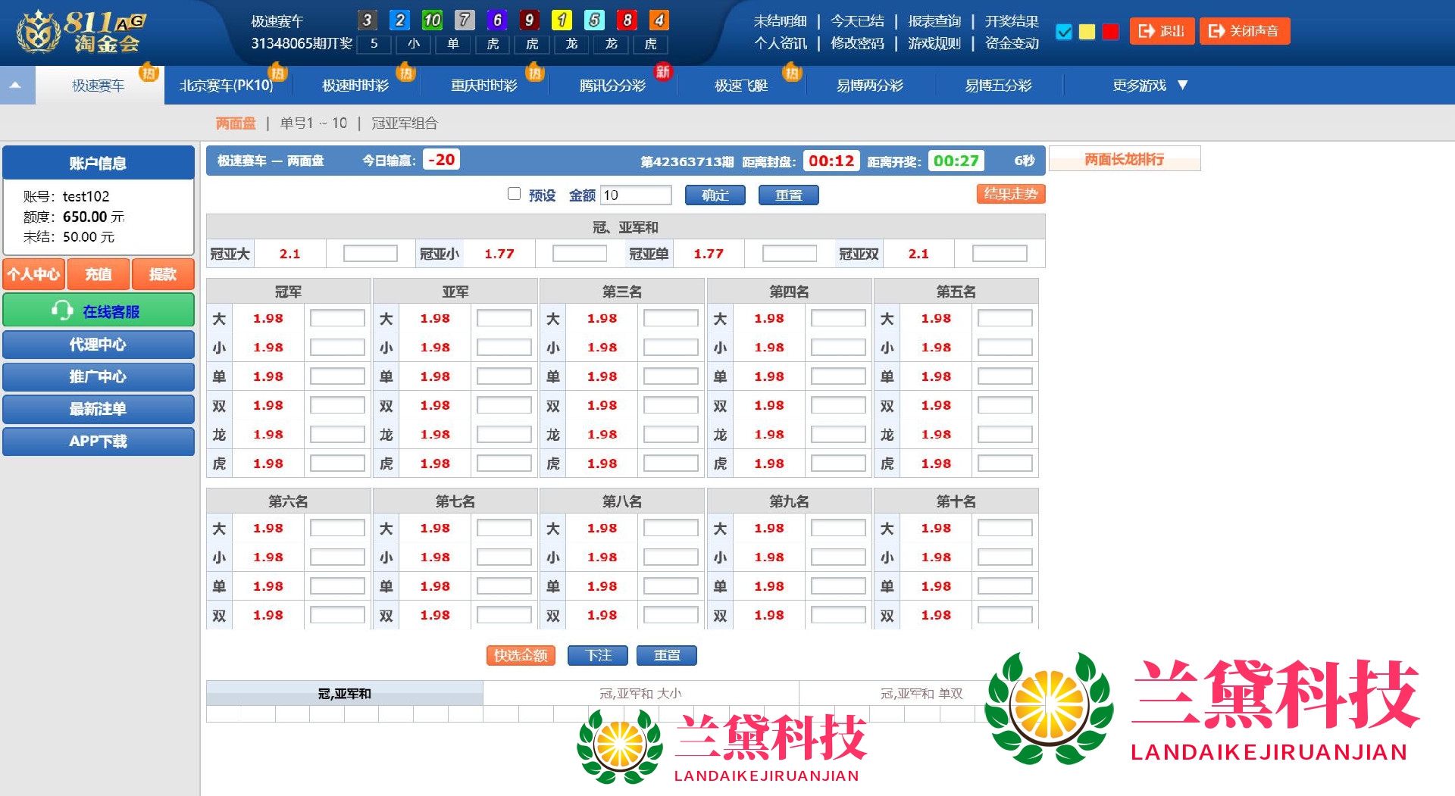Click the 退出 logout button

pyautogui.click(x=1161, y=31)
